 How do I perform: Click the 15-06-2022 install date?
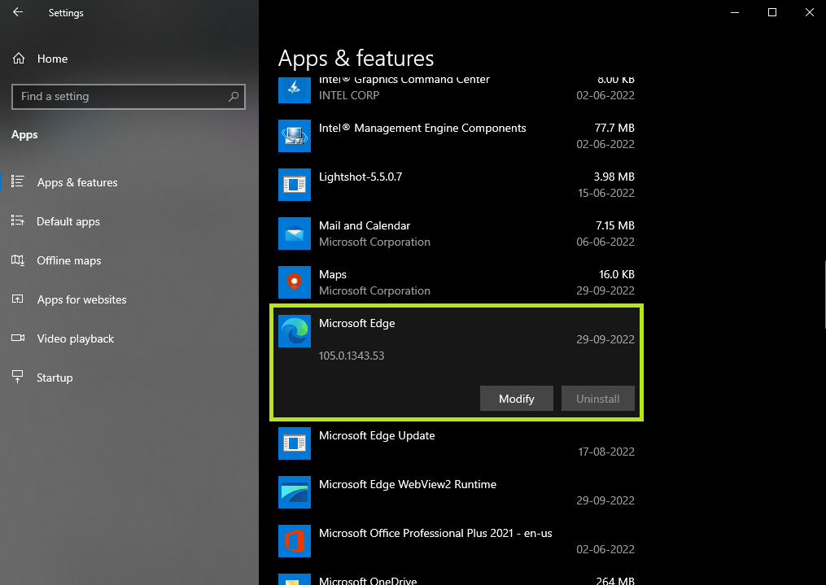(605, 193)
